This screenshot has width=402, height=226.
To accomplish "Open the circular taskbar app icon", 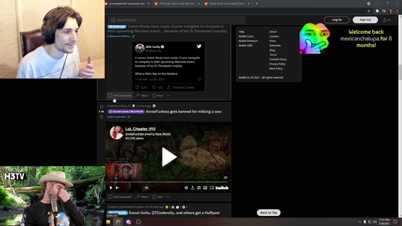I will (x=138, y=222).
